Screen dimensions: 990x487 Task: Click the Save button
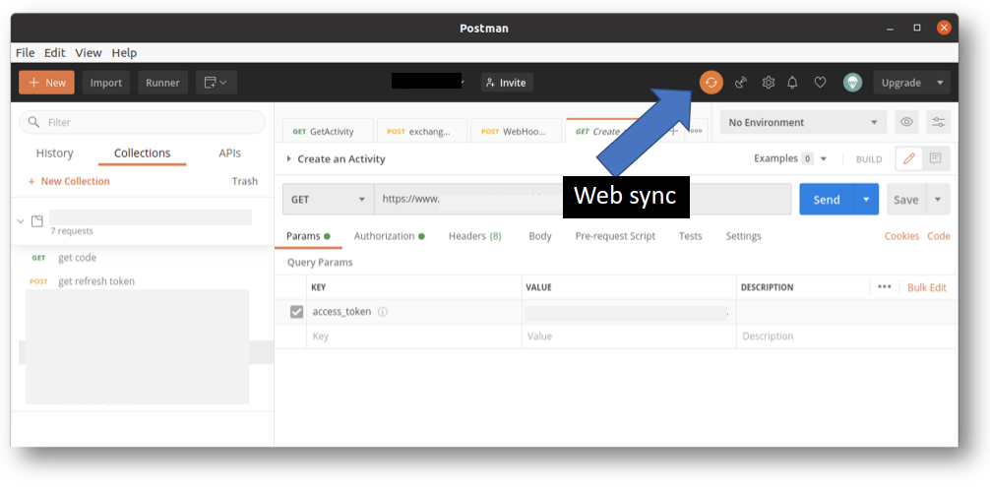click(906, 200)
